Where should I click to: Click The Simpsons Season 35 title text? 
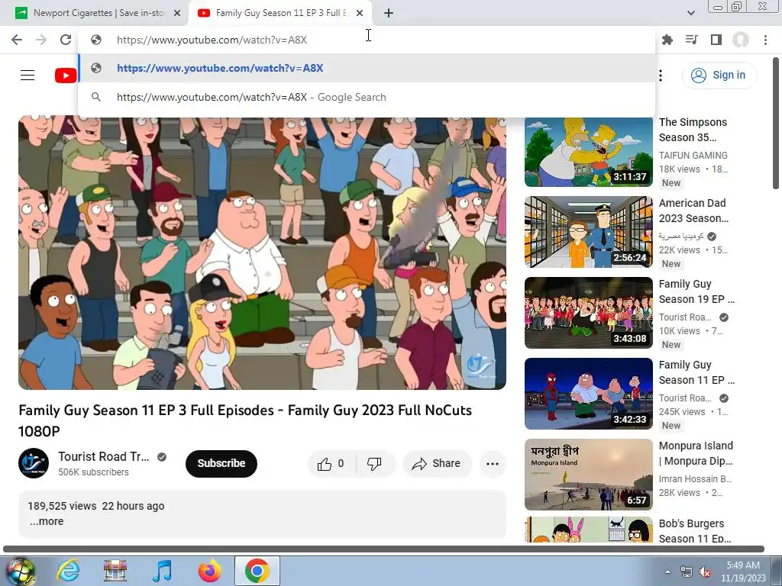[693, 130]
